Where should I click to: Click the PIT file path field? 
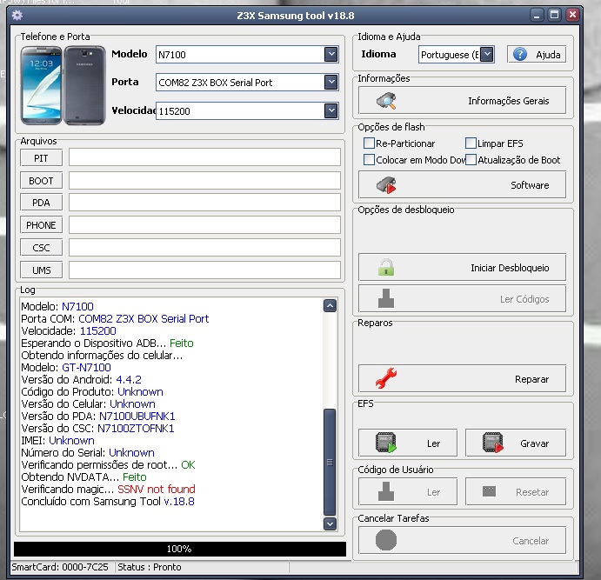coord(204,157)
